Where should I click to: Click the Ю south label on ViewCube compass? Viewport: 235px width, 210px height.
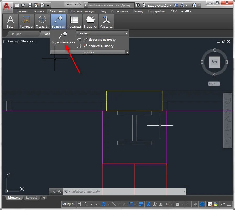(x=215, y=75)
